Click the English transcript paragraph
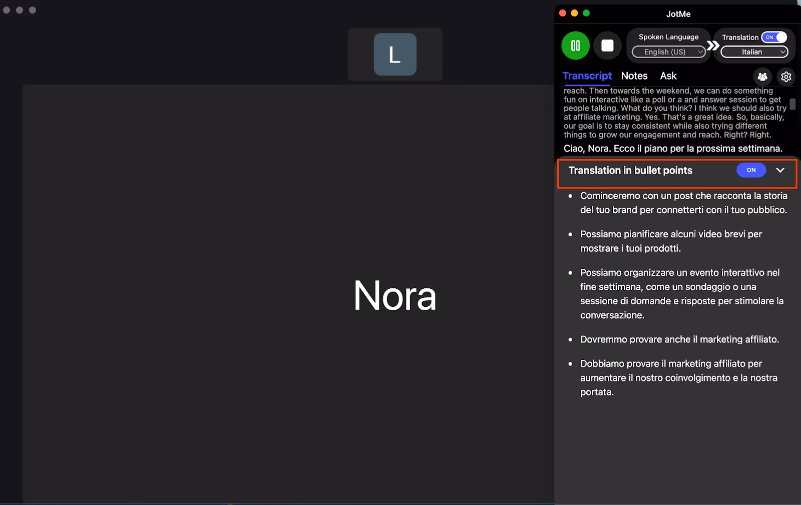 click(675, 113)
